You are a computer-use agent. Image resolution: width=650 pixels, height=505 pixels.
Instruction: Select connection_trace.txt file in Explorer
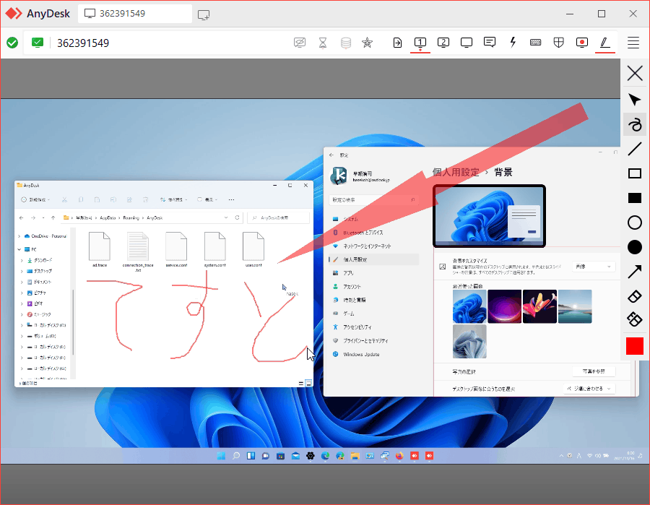[x=138, y=252]
